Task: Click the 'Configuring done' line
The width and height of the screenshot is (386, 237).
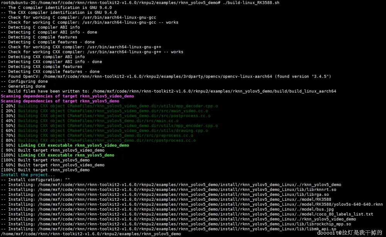Action: 24,81
